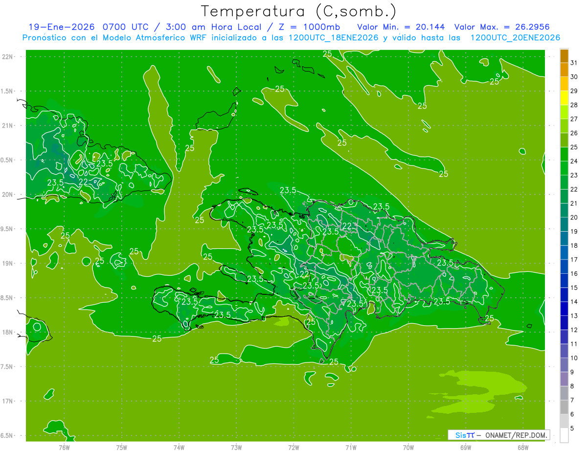Viewport: 587px width, 454px height.
Task: Click the 20N latitude axis label
Action: pyautogui.click(x=8, y=194)
